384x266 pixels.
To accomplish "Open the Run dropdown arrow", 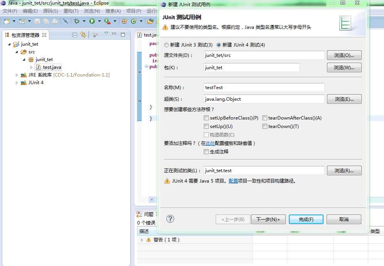I will [99, 21].
